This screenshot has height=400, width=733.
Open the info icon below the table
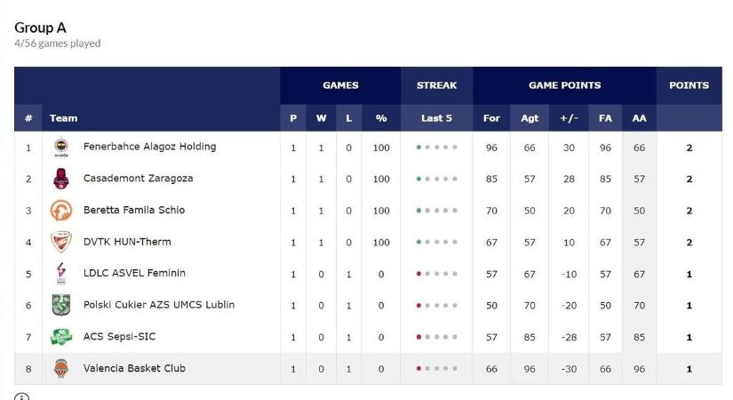click(21, 396)
